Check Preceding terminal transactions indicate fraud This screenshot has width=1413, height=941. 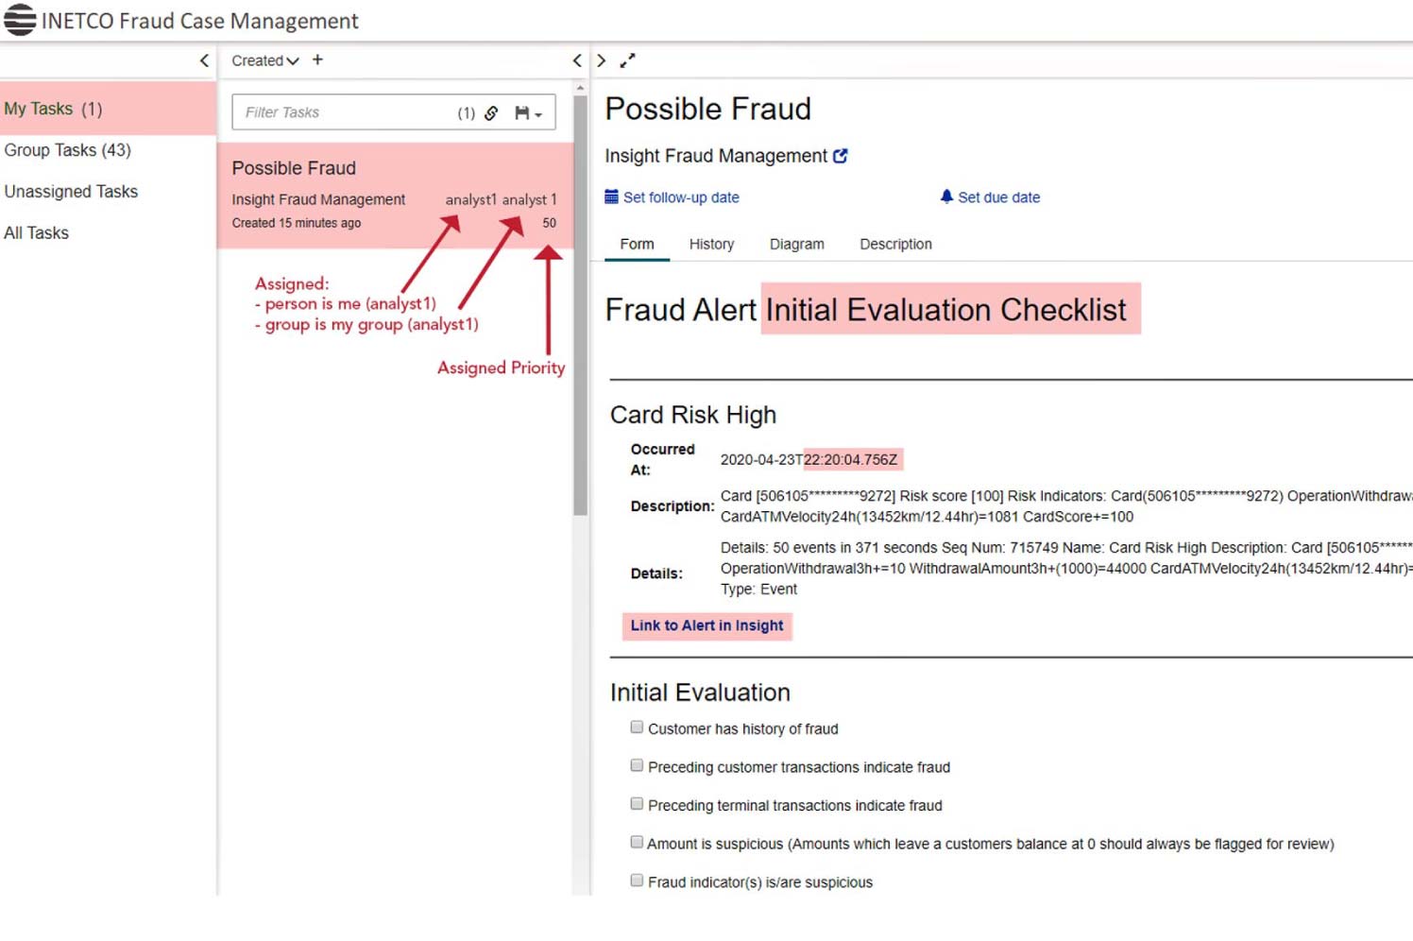point(637,803)
